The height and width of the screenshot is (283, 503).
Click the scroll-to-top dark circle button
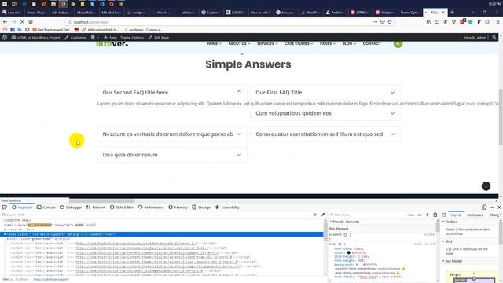[x=486, y=186]
